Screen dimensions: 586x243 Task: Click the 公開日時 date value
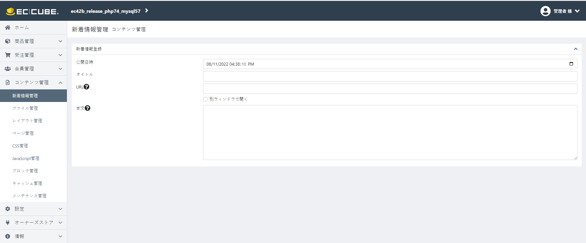click(x=230, y=64)
